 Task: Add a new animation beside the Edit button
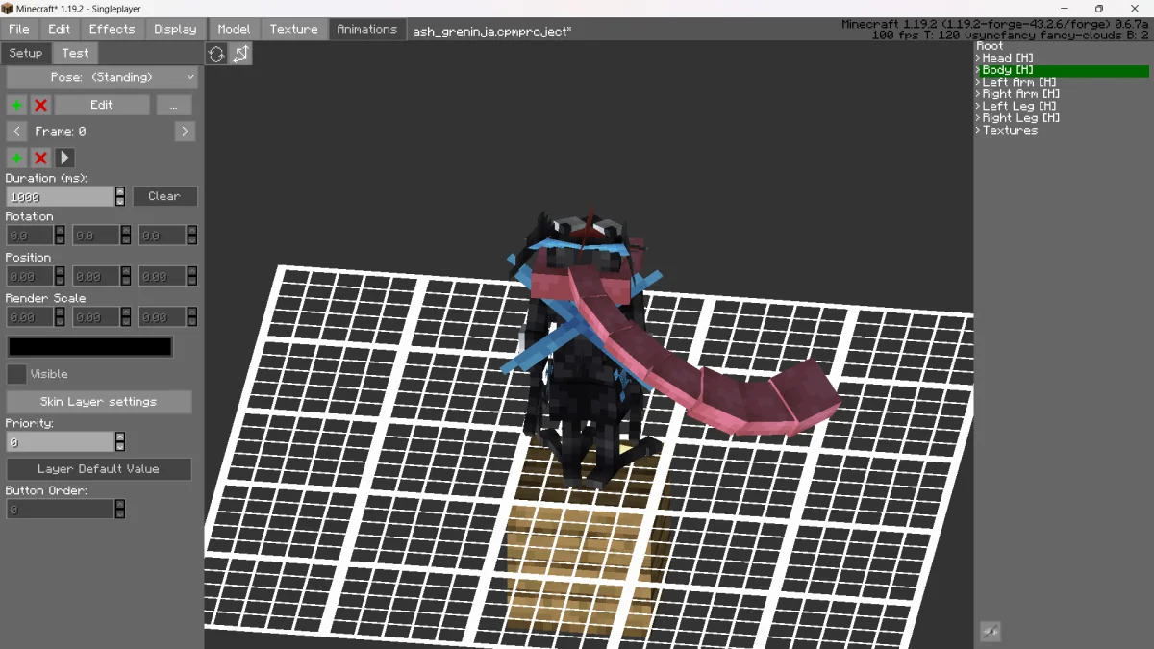coord(16,105)
